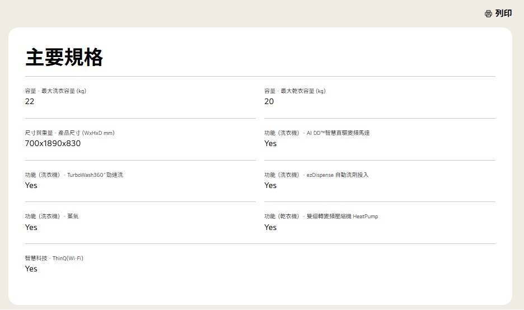Click the printer icon

(x=488, y=13)
